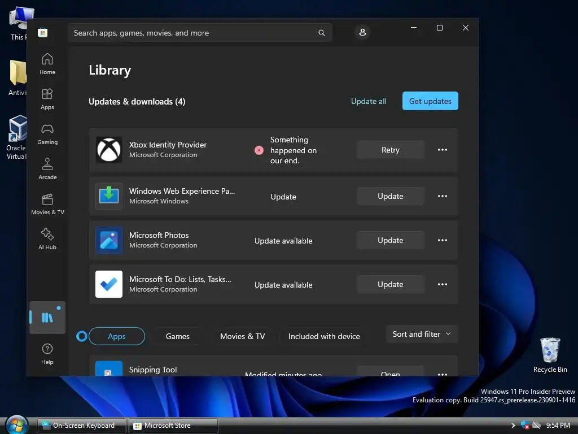Open more options for Microsoft Photos
This screenshot has height=434, width=578.
click(443, 240)
